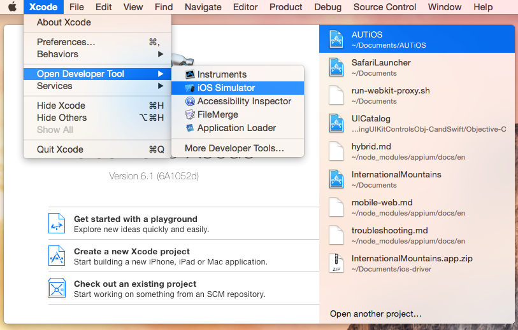Image resolution: width=518 pixels, height=330 pixels.
Task: Expand the Behaviors submenu arrow
Action: pos(161,54)
